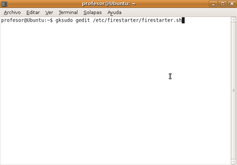This screenshot has width=237, height=165.
Task: Minimize the terminal window
Action: tap(213, 4)
